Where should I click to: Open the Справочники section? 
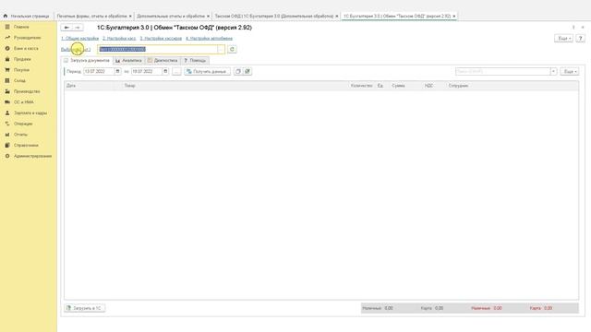(x=26, y=146)
